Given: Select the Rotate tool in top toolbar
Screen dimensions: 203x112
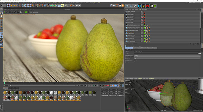Looking at the screenshot, I should [17, 5].
